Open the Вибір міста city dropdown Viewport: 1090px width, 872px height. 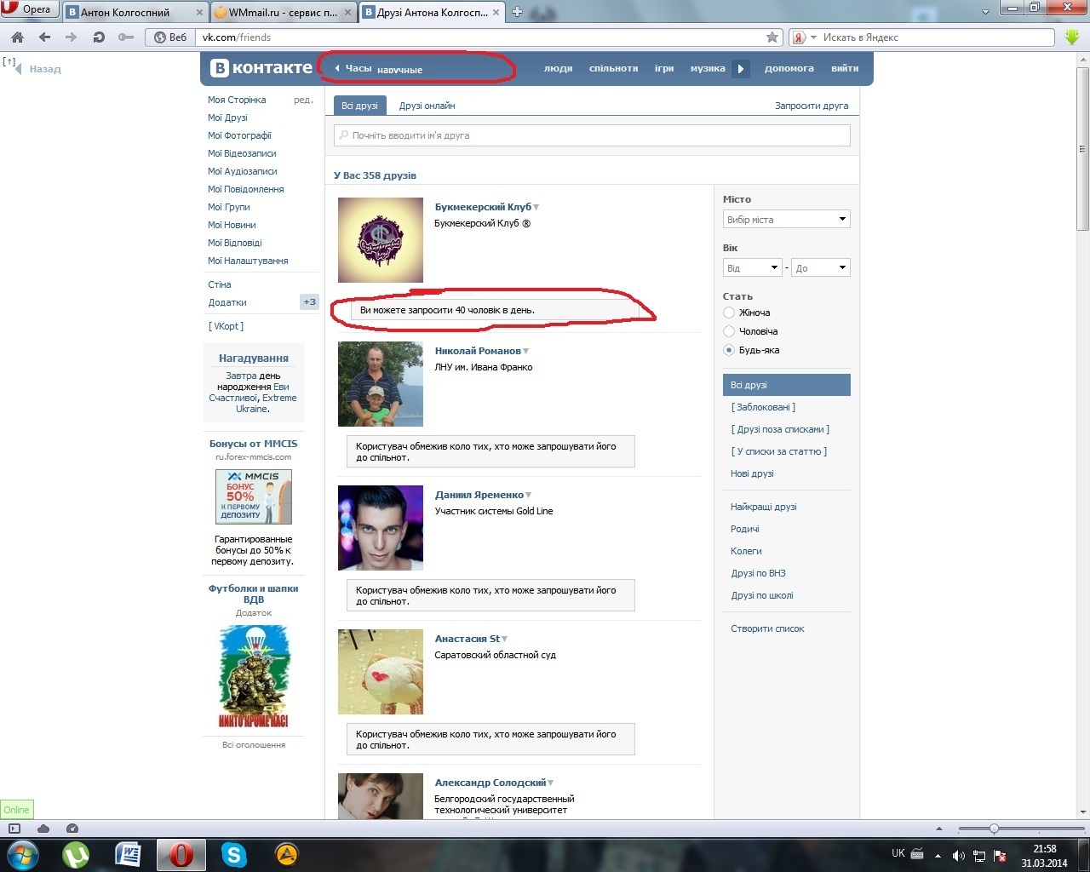coord(787,220)
